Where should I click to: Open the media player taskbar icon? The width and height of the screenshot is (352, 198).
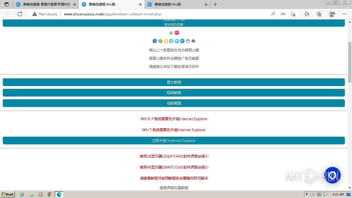pos(40,194)
